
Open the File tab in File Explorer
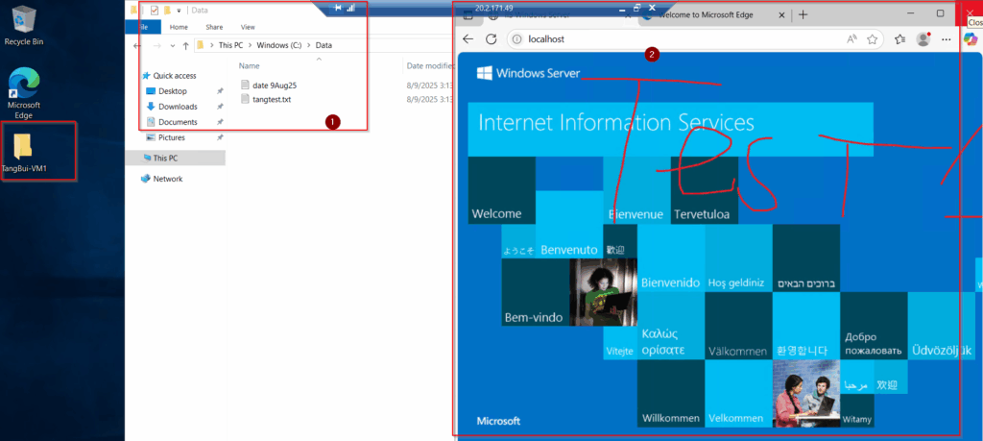coord(143,27)
